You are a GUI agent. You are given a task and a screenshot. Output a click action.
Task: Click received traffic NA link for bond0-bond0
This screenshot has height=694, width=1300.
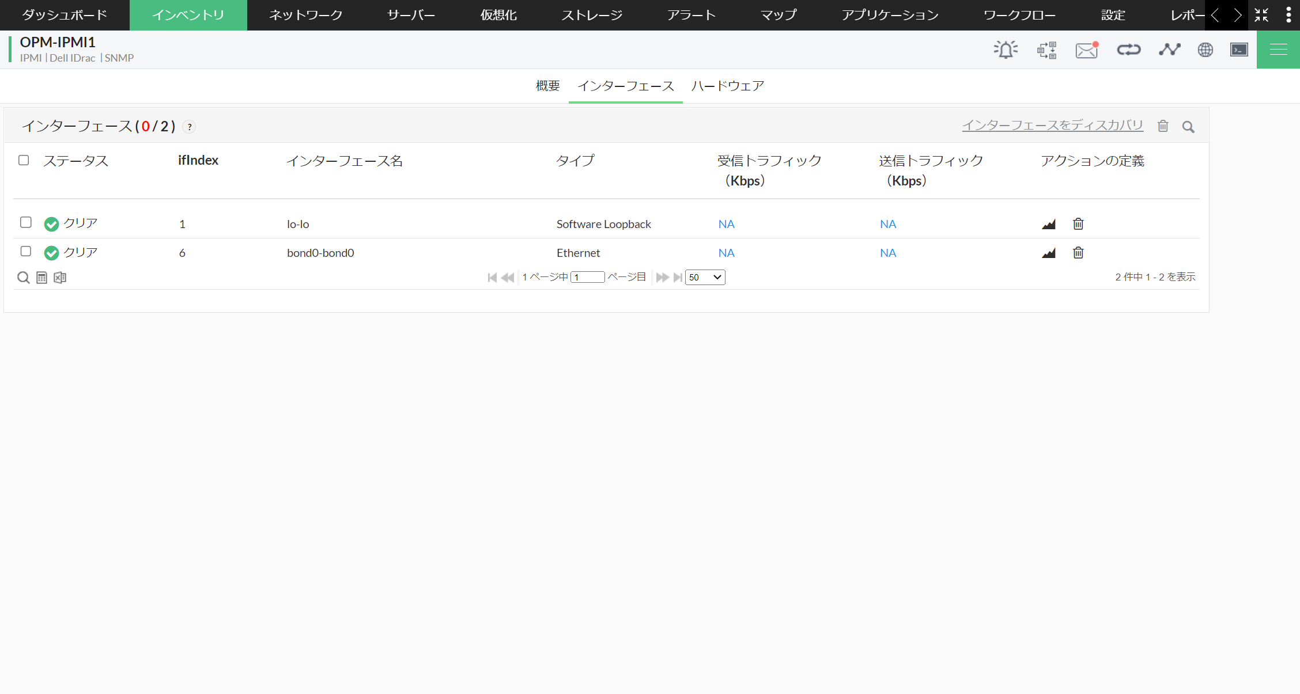726,253
